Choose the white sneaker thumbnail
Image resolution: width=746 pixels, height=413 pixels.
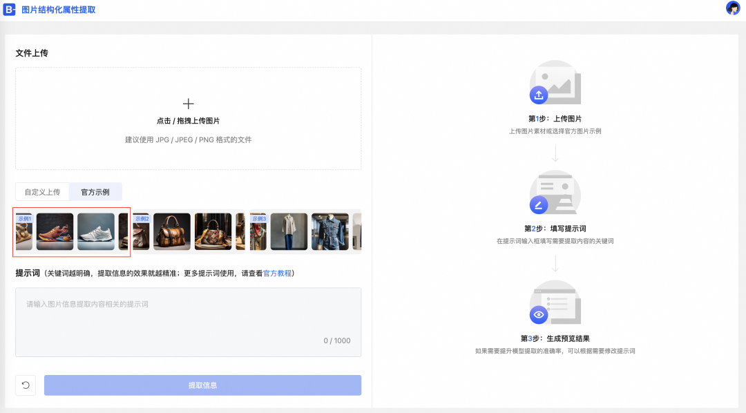coord(96,232)
